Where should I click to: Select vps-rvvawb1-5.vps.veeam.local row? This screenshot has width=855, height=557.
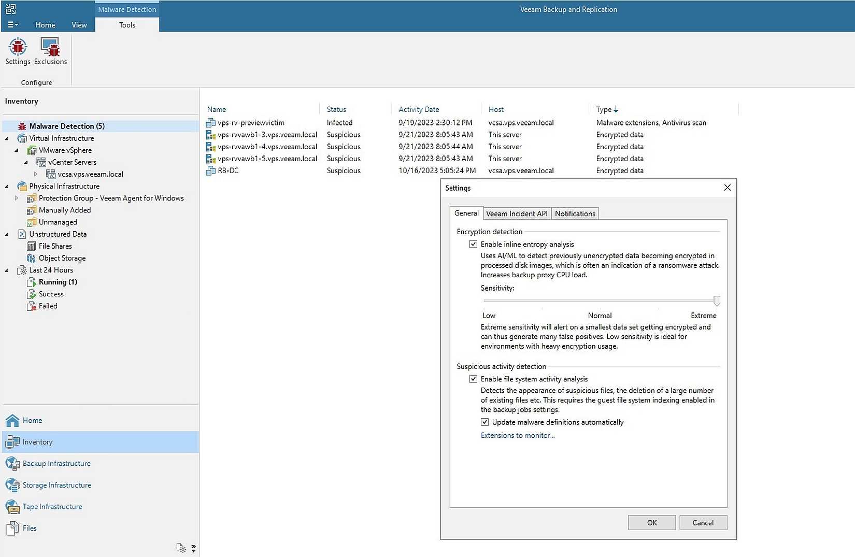pos(472,159)
